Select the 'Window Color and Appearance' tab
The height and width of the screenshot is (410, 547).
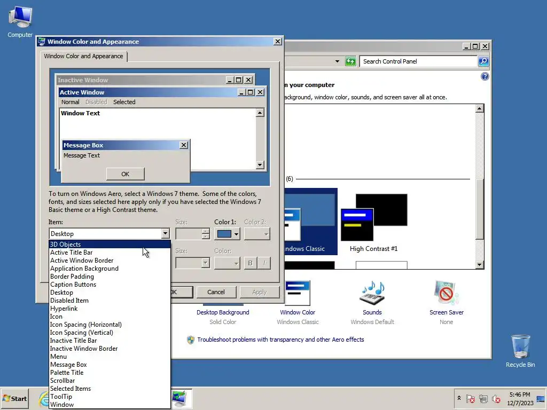pos(83,56)
